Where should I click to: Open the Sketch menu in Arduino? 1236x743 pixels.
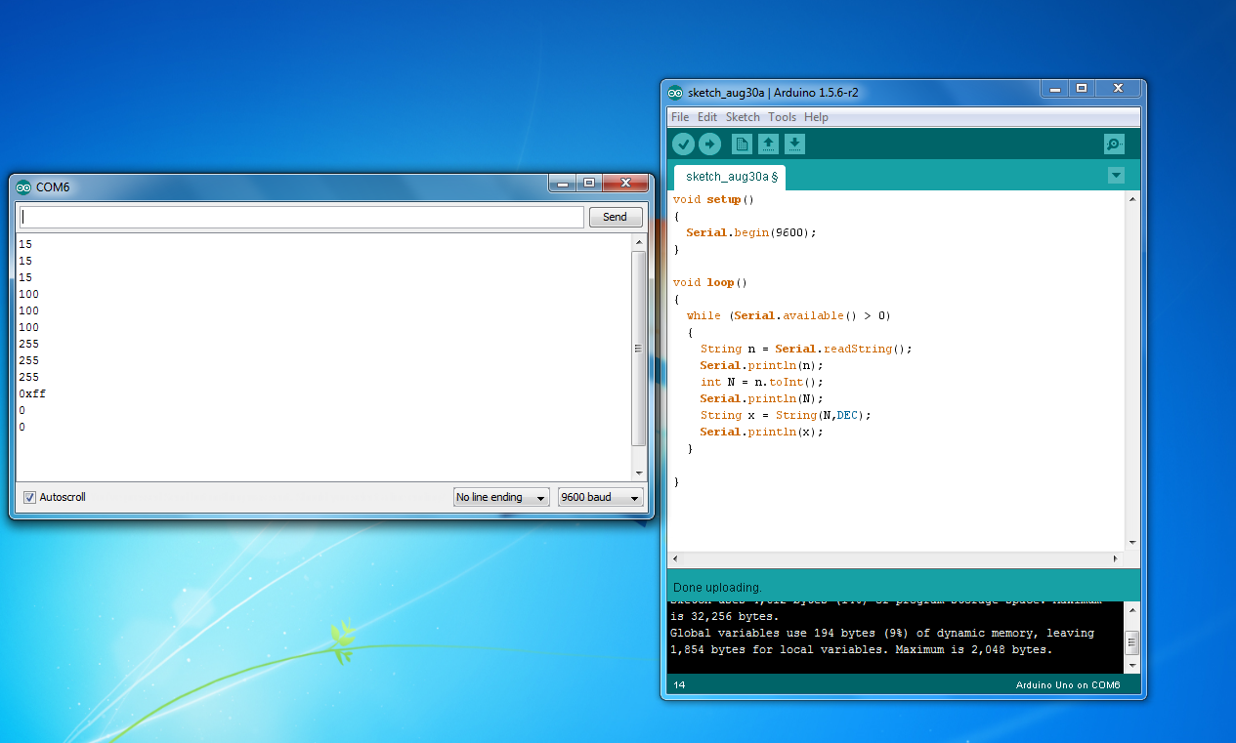743,117
